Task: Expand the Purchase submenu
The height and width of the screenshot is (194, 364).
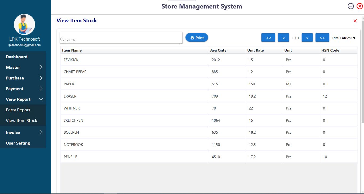Action: click(41, 78)
